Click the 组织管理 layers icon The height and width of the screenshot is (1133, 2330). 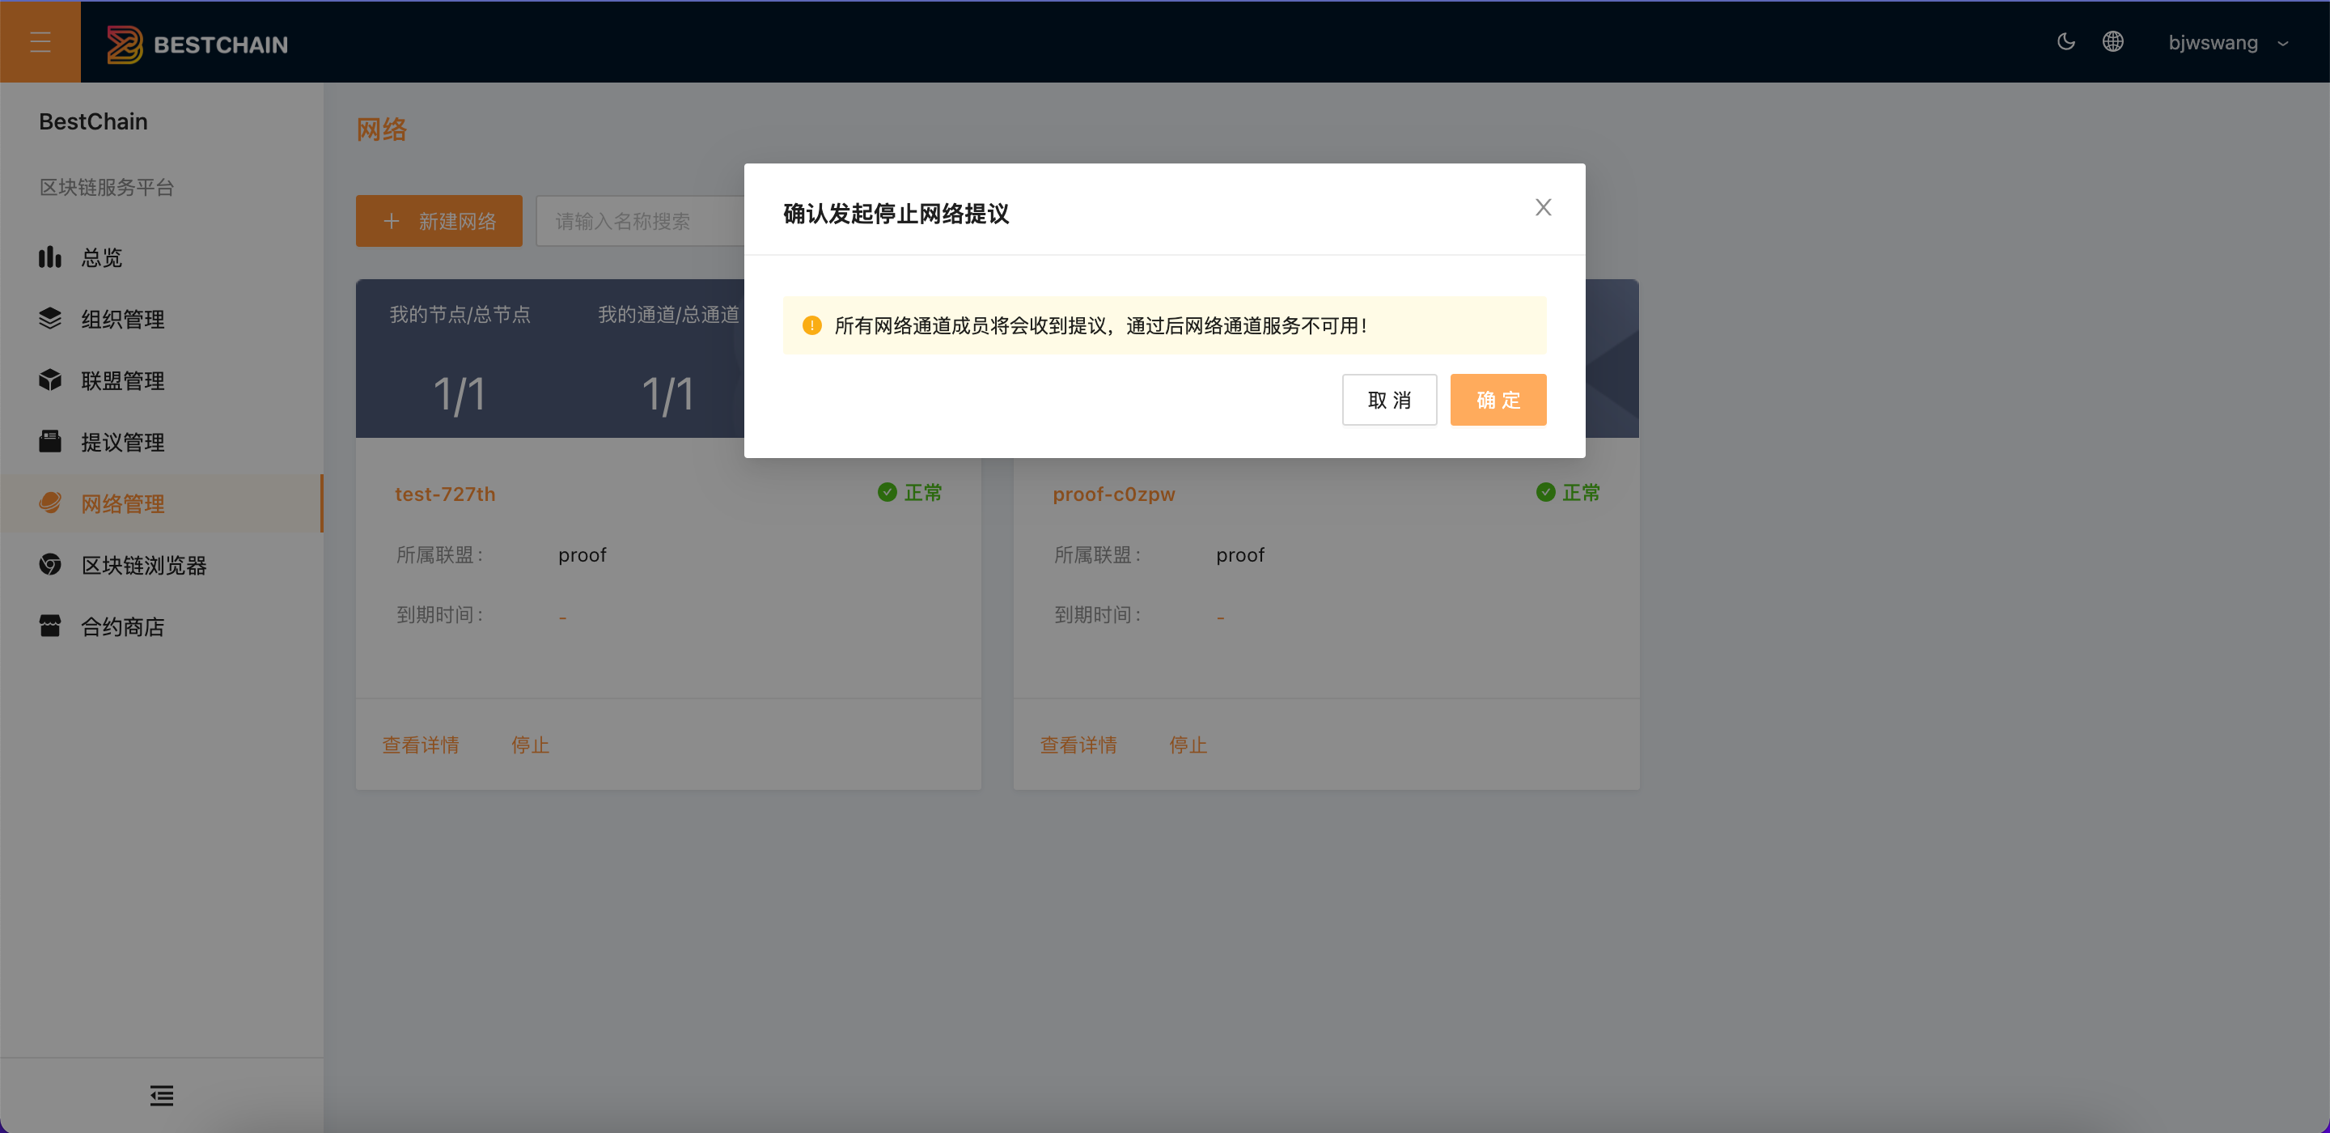49,319
